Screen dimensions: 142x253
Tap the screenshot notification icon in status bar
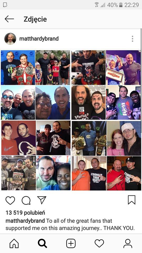click(x=6, y=5)
